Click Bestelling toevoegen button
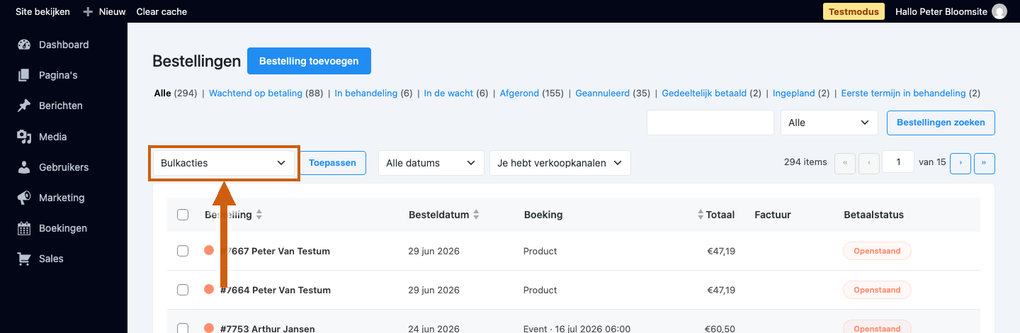This screenshot has width=1020, height=333. (309, 61)
